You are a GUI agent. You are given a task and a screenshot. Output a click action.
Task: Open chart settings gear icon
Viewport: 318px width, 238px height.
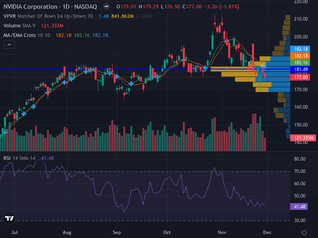[x=304, y=232]
